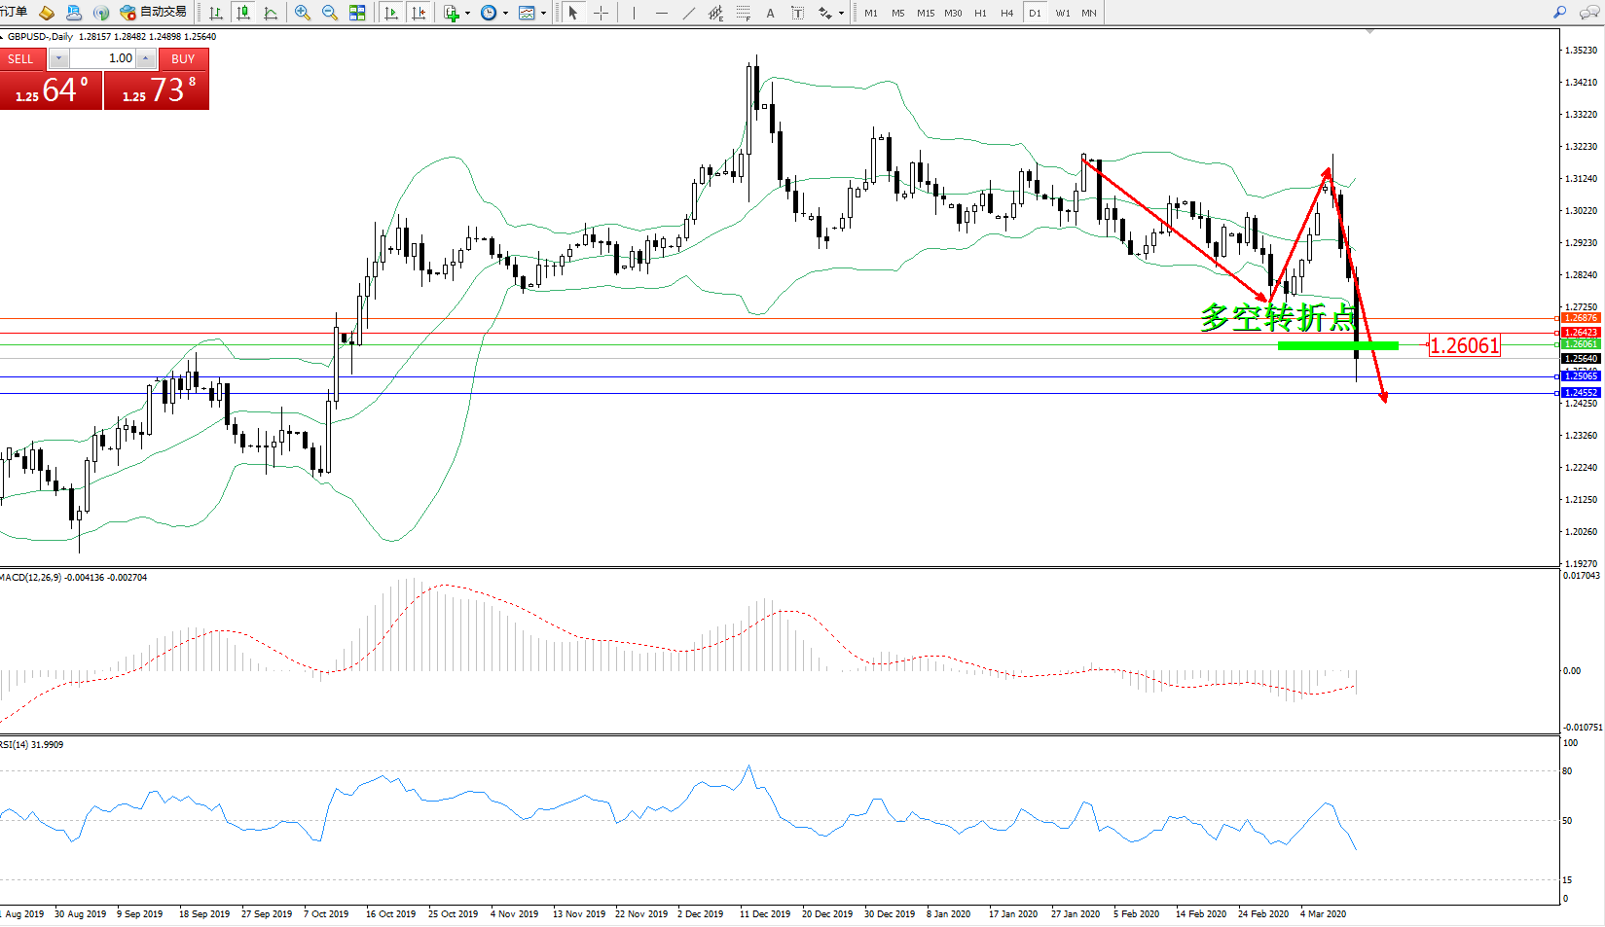Image resolution: width=1605 pixels, height=927 pixels.
Task: Switch chart to candlestick display mode
Action: [243, 13]
